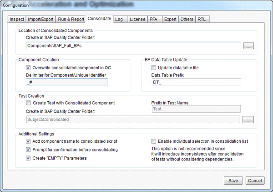Open the Expert tab
Image resolution: width=273 pixels, height=192 pixels.
(x=170, y=20)
